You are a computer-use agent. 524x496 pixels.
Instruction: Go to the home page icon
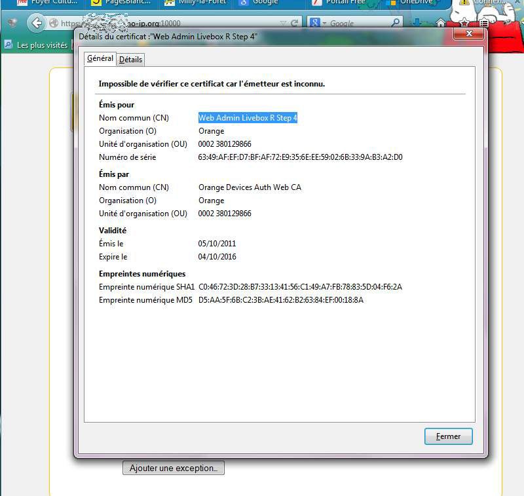coord(441,23)
